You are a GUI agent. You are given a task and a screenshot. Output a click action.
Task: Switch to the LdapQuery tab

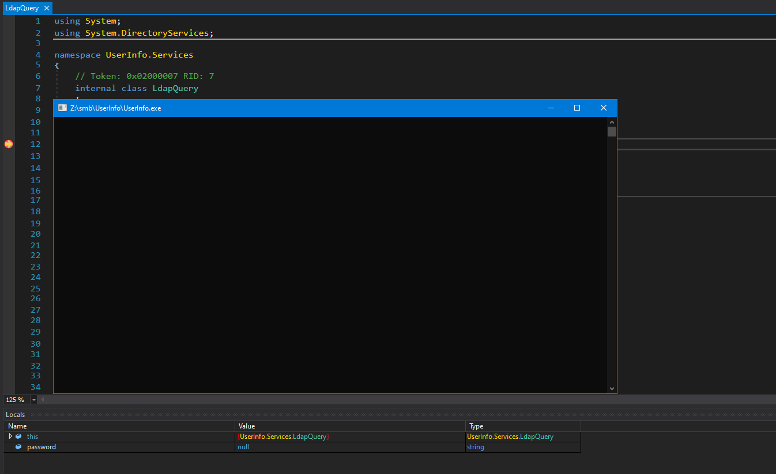pyautogui.click(x=21, y=8)
